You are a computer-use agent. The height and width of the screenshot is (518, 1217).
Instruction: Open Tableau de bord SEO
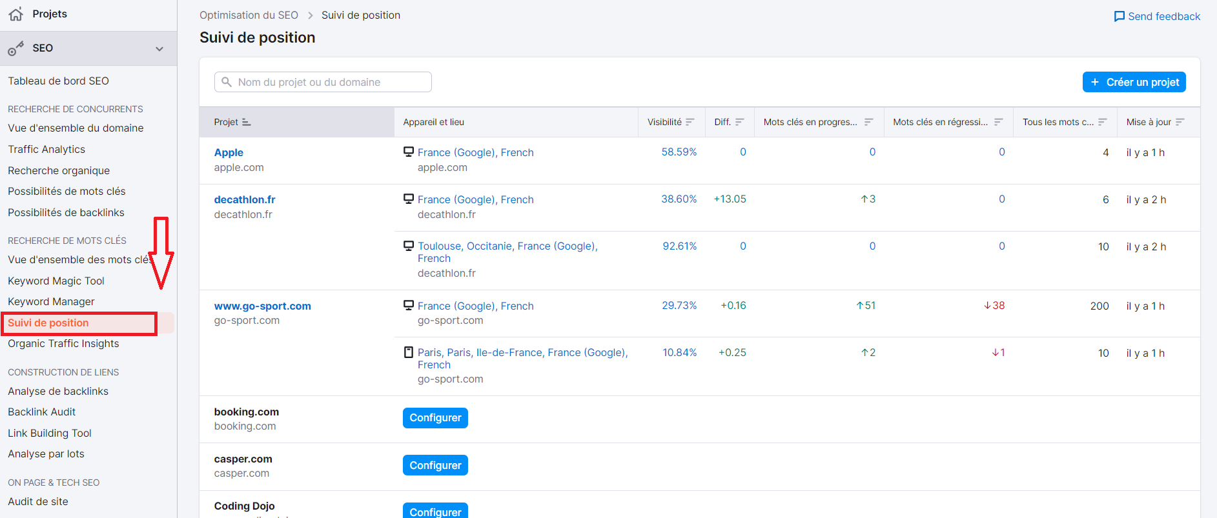(x=58, y=81)
